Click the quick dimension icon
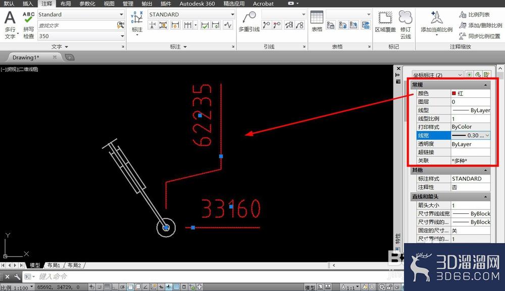 click(175, 25)
